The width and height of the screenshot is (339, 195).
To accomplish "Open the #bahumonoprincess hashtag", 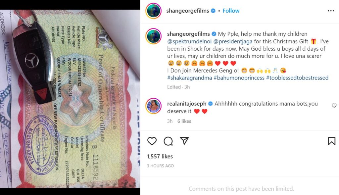I will (239, 78).
